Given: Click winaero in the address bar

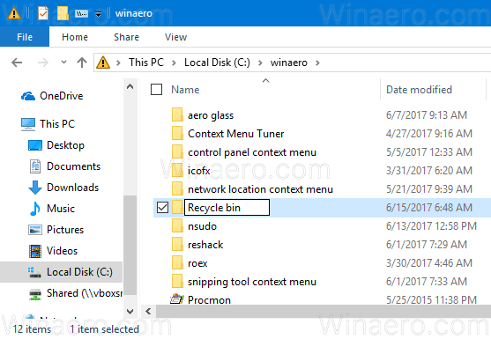Looking at the screenshot, I should coord(289,63).
